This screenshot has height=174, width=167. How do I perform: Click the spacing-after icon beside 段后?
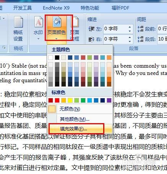click(141, 39)
